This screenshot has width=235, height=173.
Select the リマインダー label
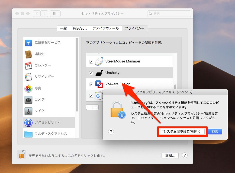click(x=44, y=77)
